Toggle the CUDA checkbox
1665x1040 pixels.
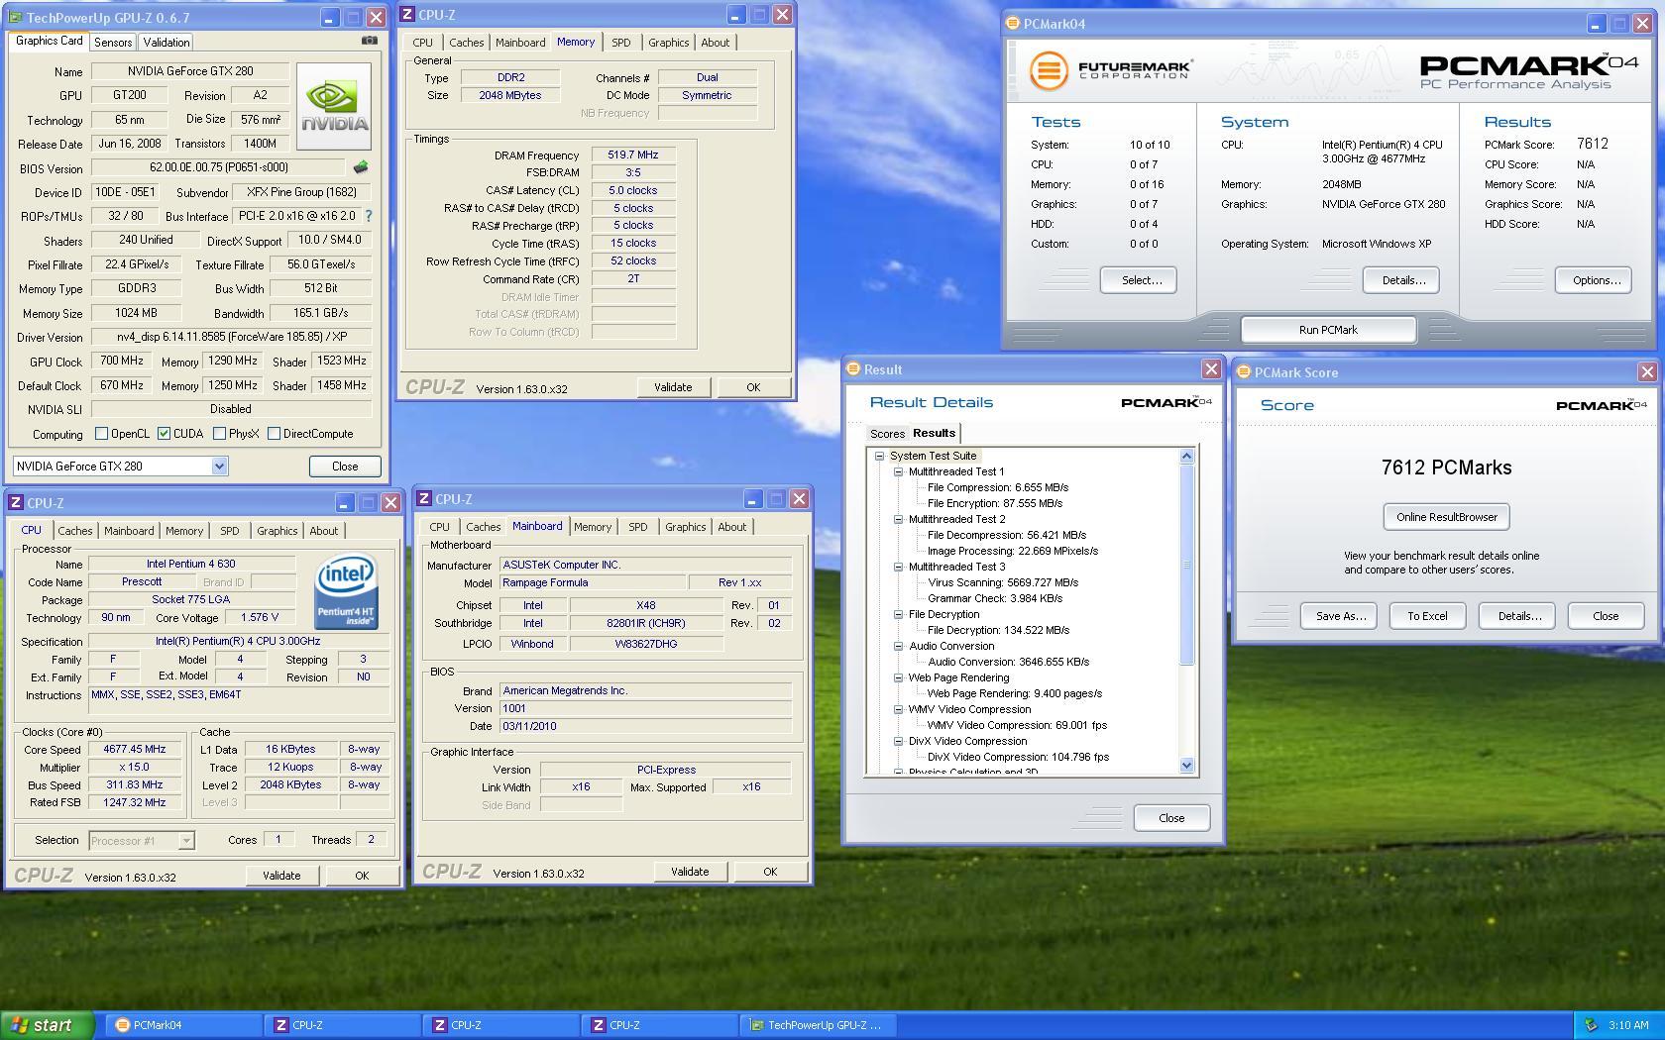click(x=164, y=434)
